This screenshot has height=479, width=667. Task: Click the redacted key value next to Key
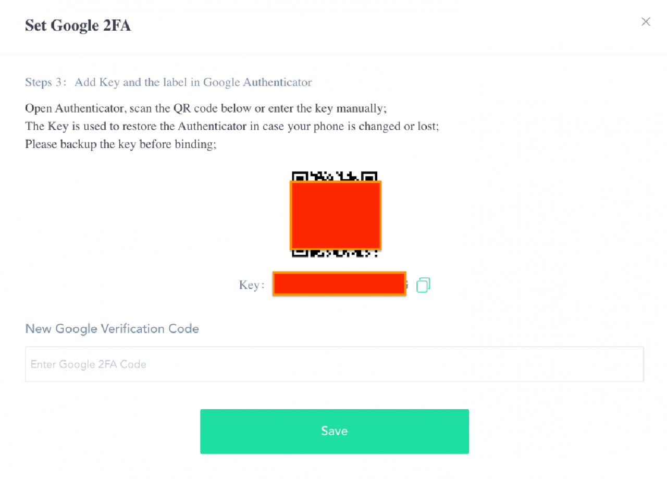pos(339,284)
